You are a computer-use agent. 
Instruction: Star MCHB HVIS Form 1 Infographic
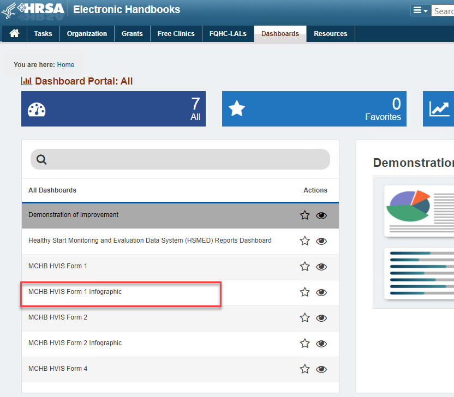(304, 292)
